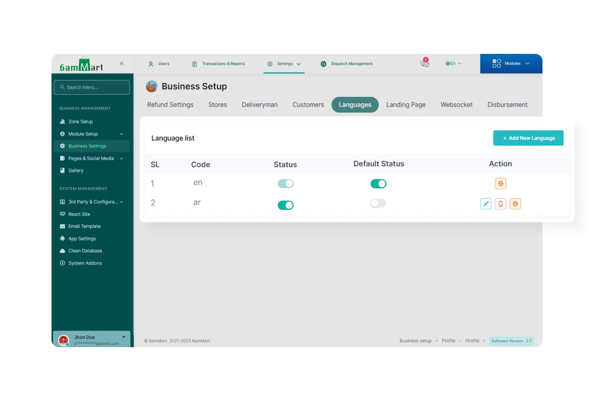Screen dimensions: 594x401
Task: Open the notifications chat icon with badge
Action: [x=425, y=63]
